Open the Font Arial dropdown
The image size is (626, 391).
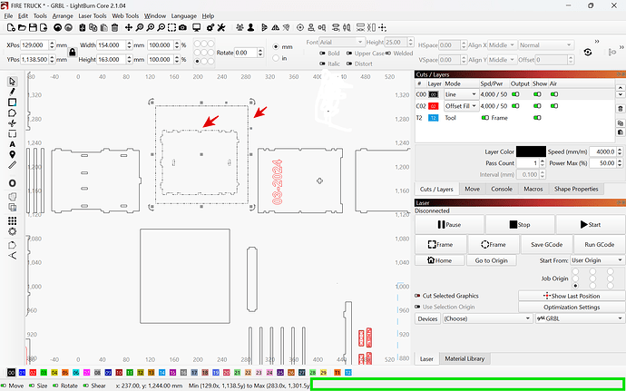click(341, 42)
